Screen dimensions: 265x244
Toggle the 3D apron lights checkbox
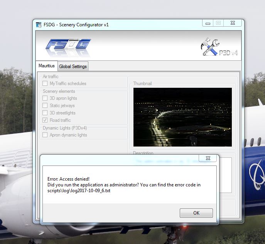[x=45, y=98]
